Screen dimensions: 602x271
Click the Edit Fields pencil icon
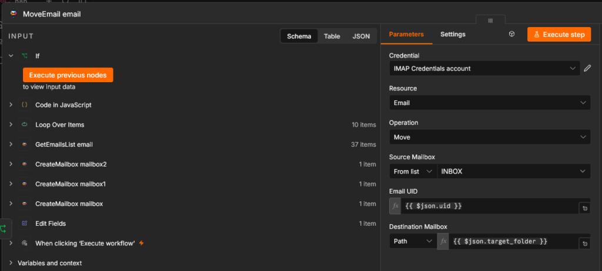(25, 223)
